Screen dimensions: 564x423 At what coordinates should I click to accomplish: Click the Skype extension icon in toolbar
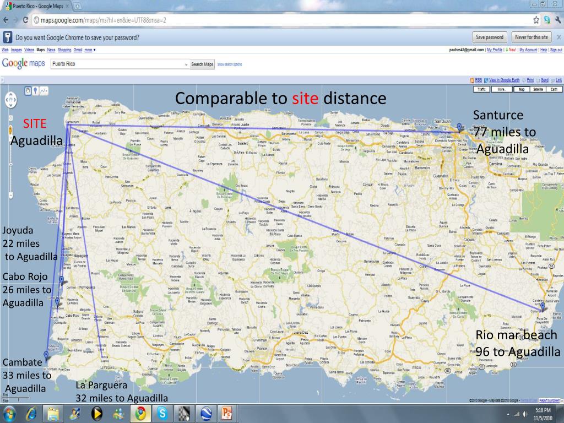[x=546, y=20]
